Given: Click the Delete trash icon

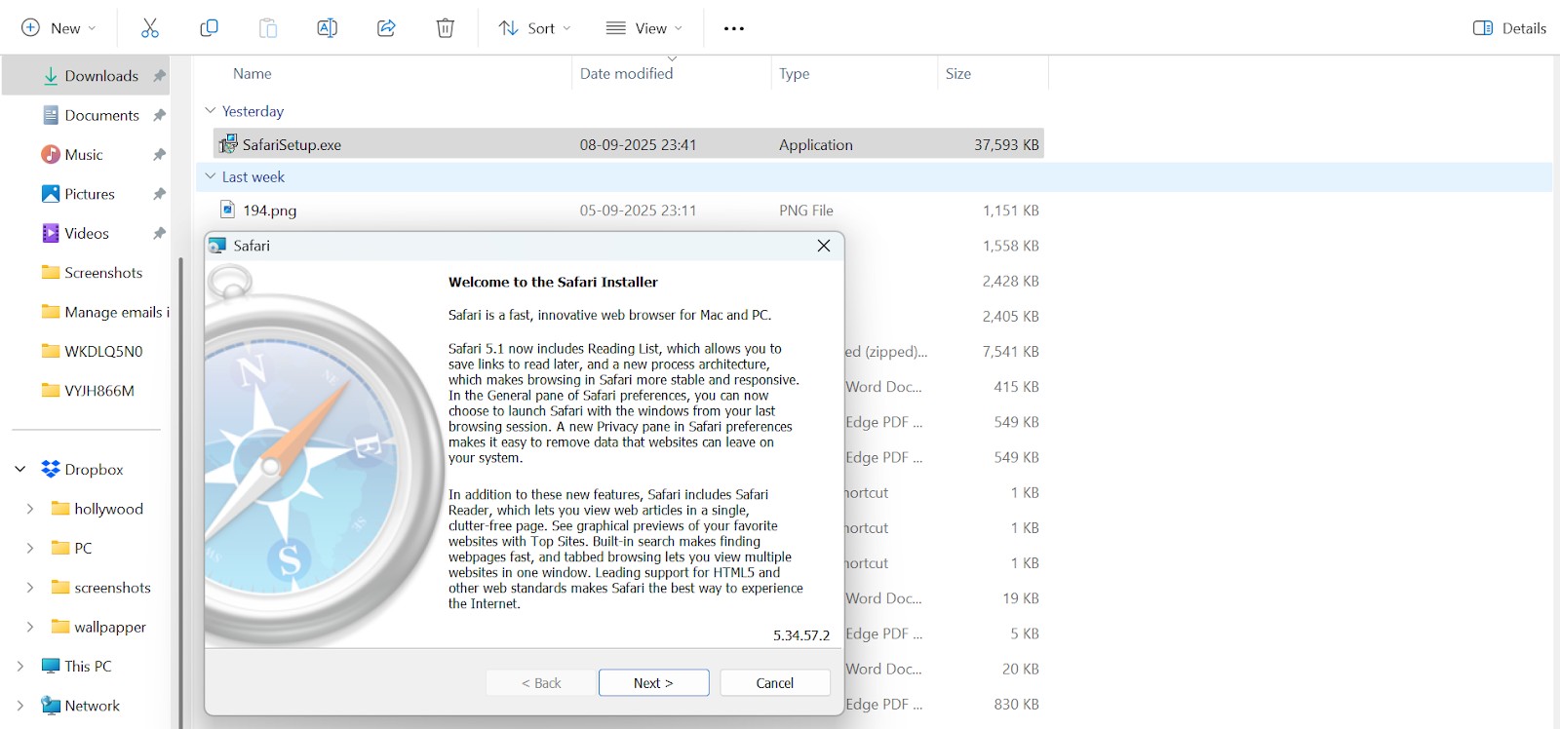Looking at the screenshot, I should (446, 28).
